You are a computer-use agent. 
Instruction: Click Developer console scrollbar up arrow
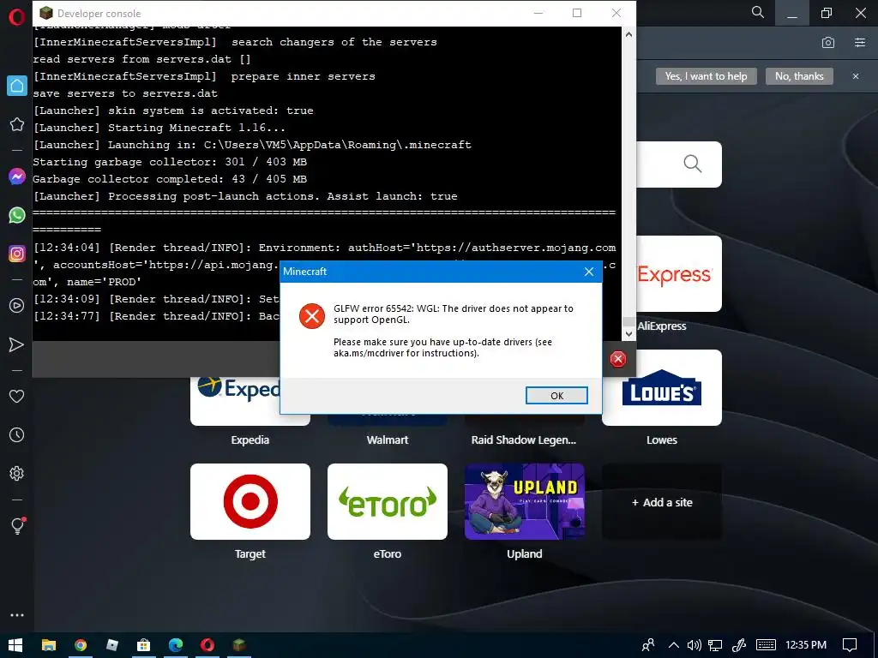pos(628,34)
